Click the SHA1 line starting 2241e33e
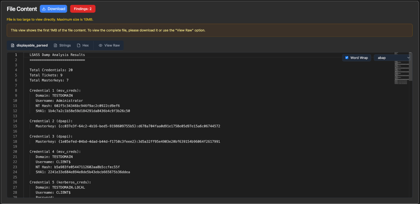Viewport: 420px width, 204px height. pos(83,172)
